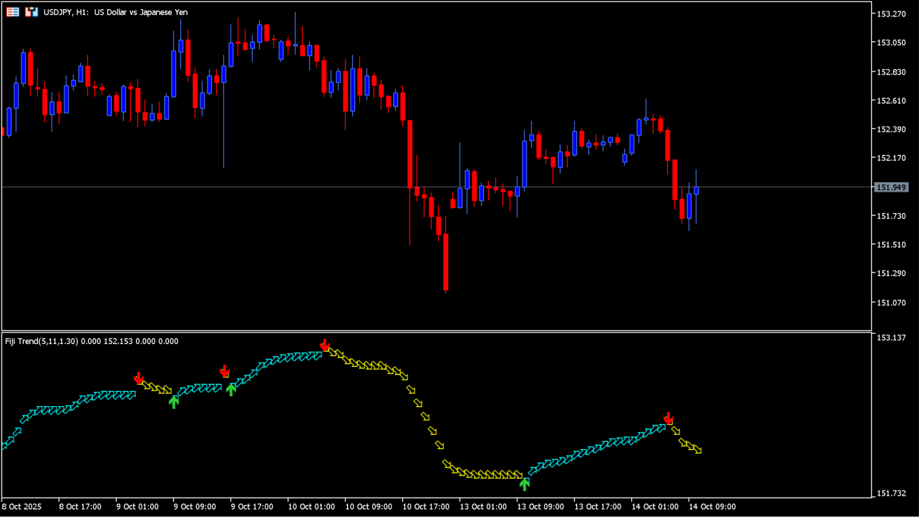This screenshot has width=919, height=517.
Task: Click the first cyan uptrend arrow at left
Action: tap(6, 444)
